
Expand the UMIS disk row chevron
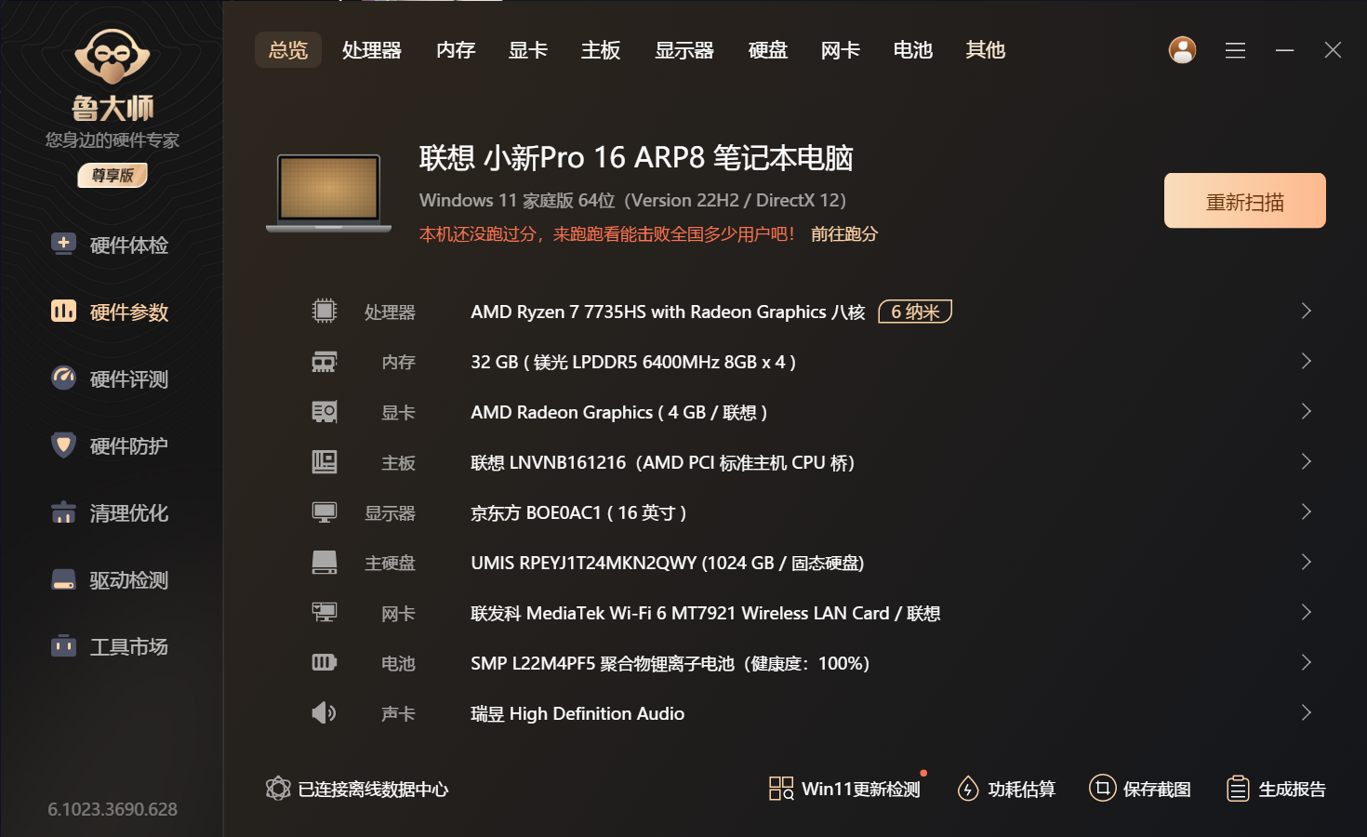point(1306,562)
